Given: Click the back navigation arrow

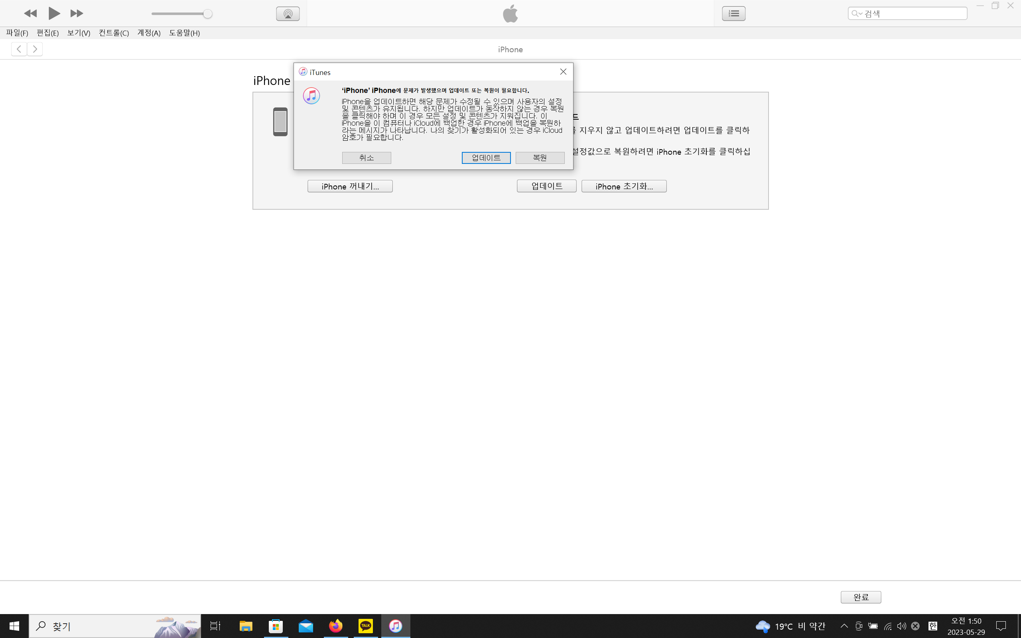Looking at the screenshot, I should pos(19,49).
